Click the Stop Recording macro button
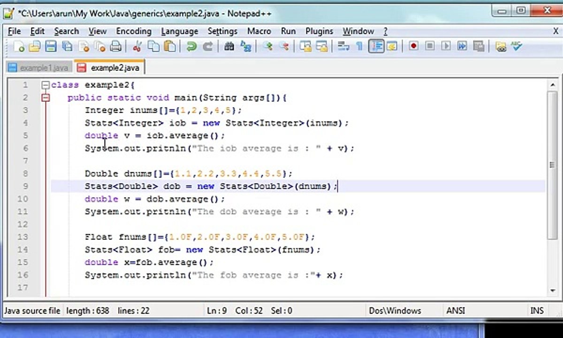 point(430,46)
